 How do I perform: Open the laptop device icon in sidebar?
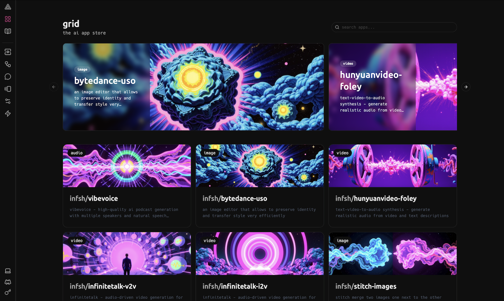click(x=8, y=271)
